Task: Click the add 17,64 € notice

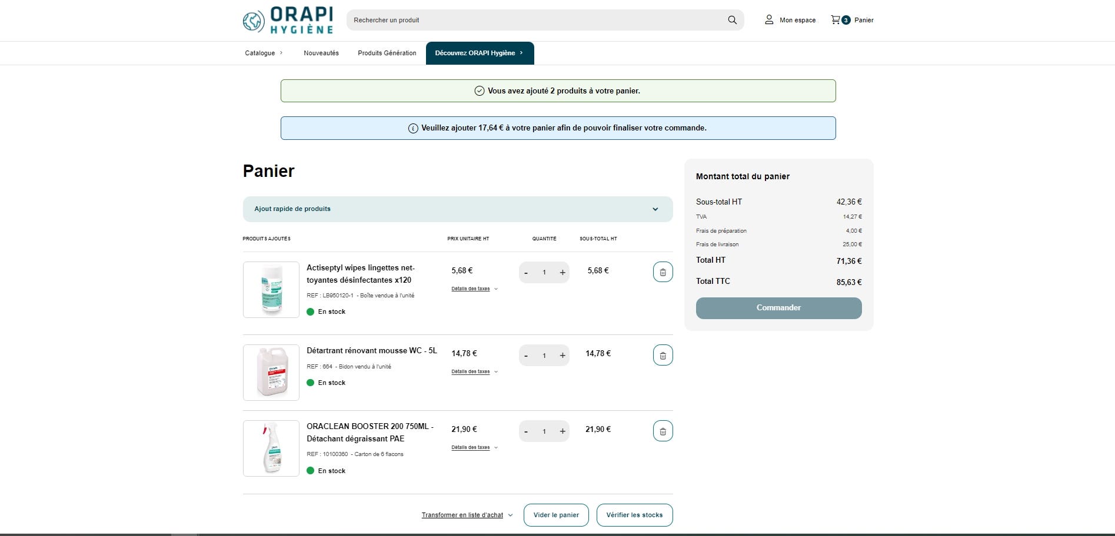Action: coord(558,128)
